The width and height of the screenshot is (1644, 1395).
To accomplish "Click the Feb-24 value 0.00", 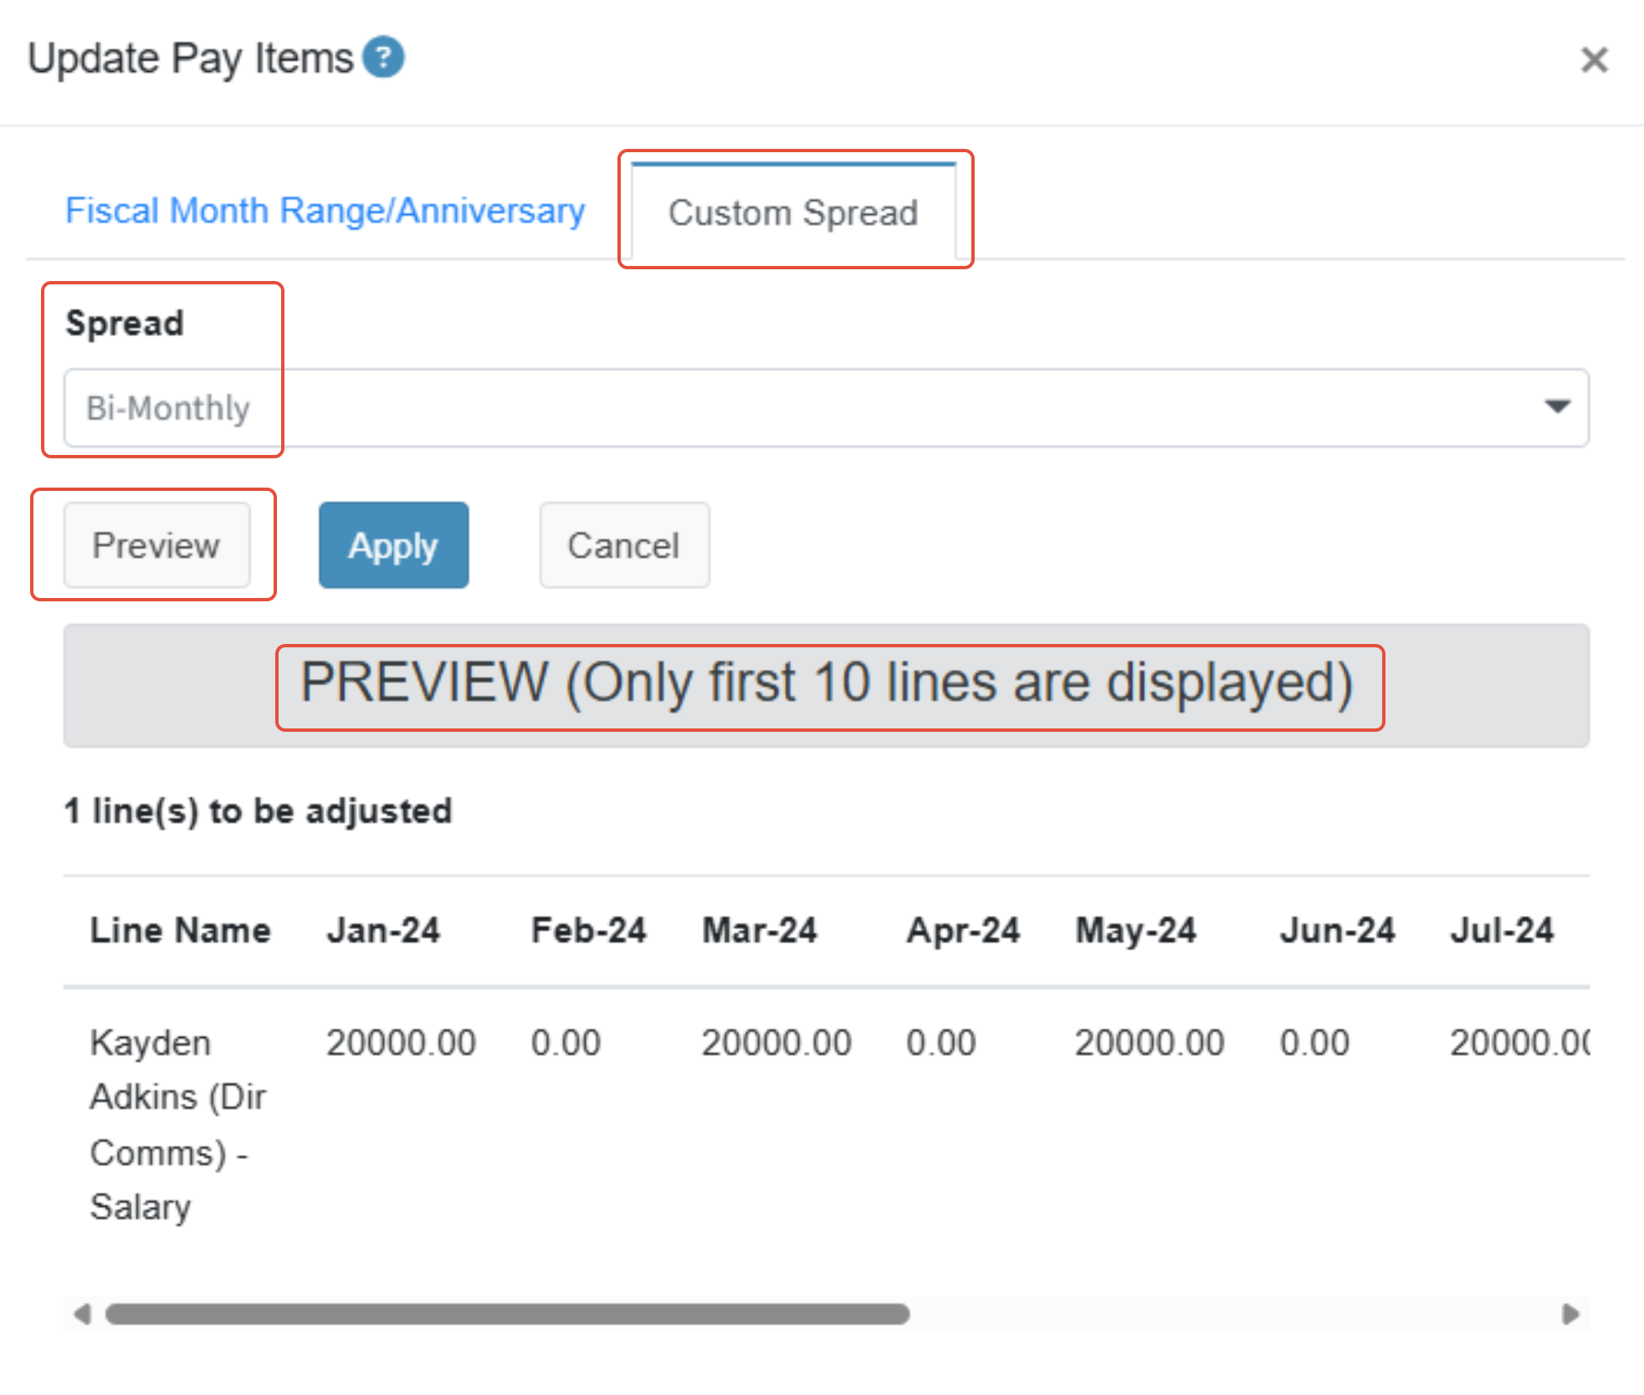I will pos(566,1043).
